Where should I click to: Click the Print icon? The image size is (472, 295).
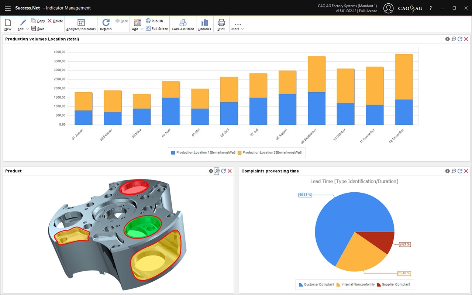221,23
